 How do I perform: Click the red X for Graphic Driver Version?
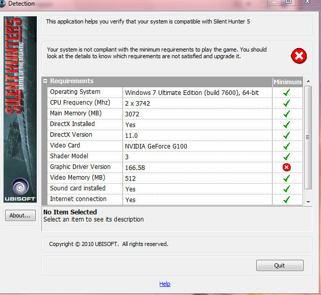pyautogui.click(x=286, y=167)
